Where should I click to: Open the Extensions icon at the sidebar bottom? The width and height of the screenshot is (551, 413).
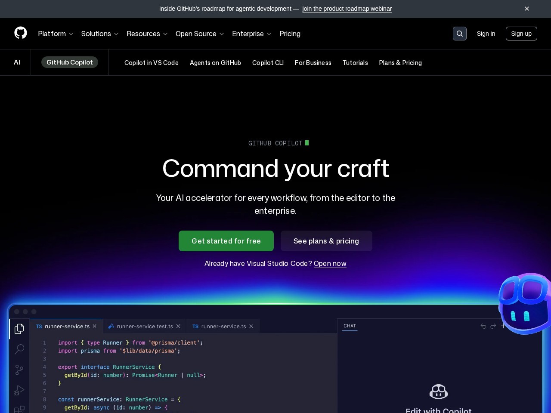click(x=19, y=409)
